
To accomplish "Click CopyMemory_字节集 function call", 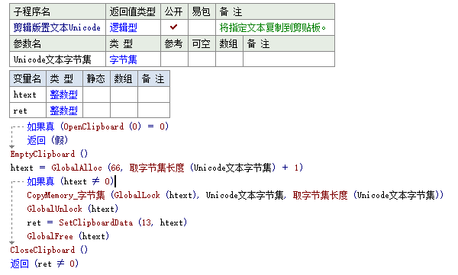I will 66,195.
